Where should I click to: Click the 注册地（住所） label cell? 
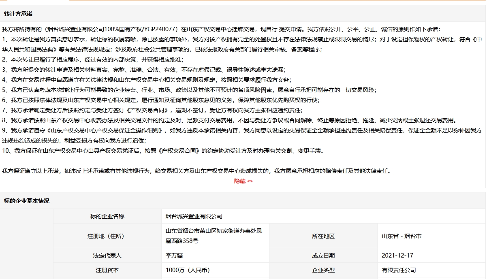tap(107, 236)
